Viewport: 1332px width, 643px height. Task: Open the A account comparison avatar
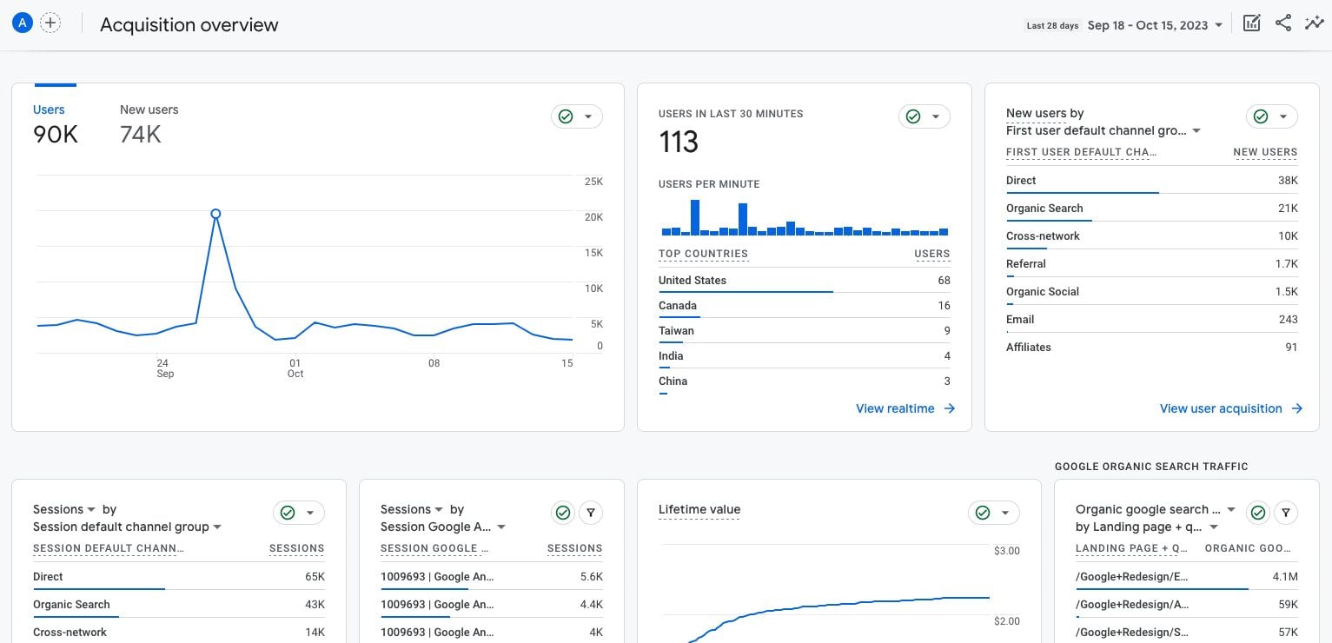(22, 22)
